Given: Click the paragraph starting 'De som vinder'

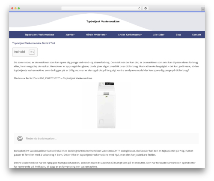Looking at the screenshot, I should 106,66.
